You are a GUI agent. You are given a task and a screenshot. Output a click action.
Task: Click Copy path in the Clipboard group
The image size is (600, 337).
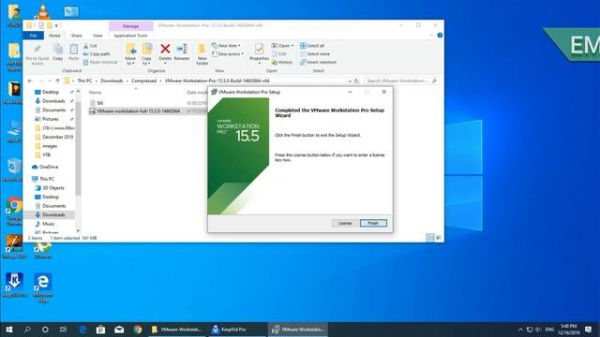(x=97, y=54)
